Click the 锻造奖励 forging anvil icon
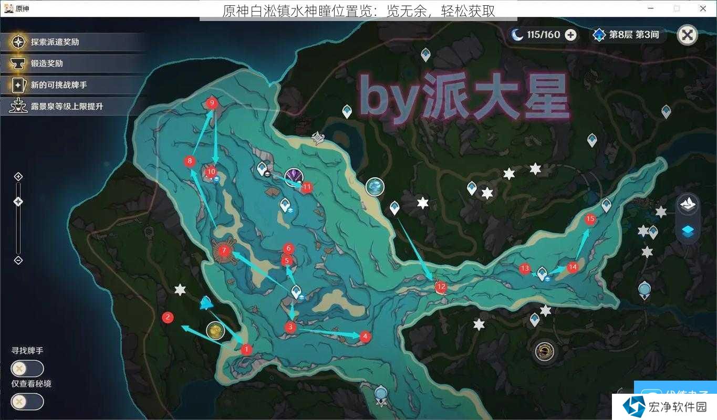The width and height of the screenshot is (717, 420). [x=18, y=64]
